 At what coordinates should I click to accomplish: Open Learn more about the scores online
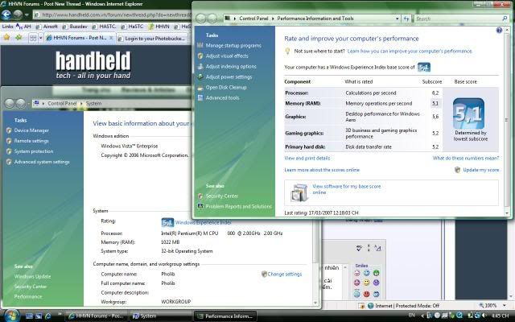click(x=322, y=170)
